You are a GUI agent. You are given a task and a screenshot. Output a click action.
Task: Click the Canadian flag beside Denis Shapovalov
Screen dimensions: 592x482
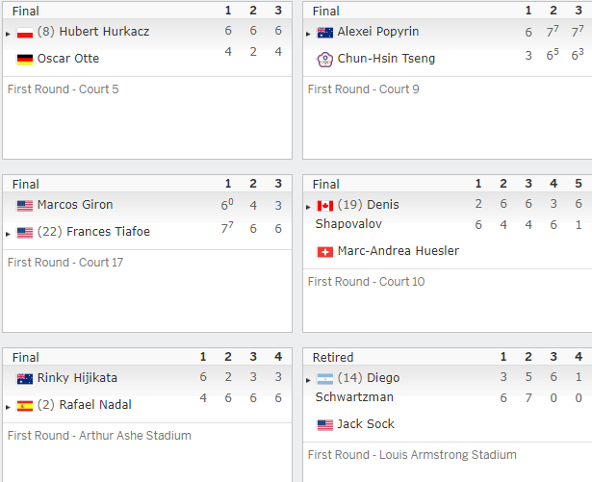325,206
